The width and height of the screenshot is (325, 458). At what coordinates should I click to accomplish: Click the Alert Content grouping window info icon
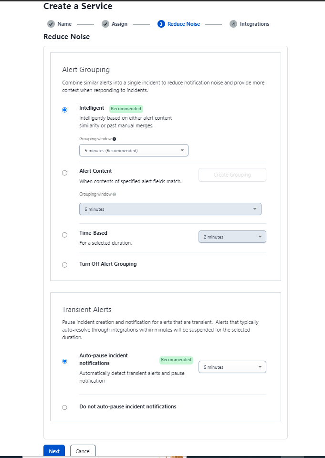[x=115, y=194]
